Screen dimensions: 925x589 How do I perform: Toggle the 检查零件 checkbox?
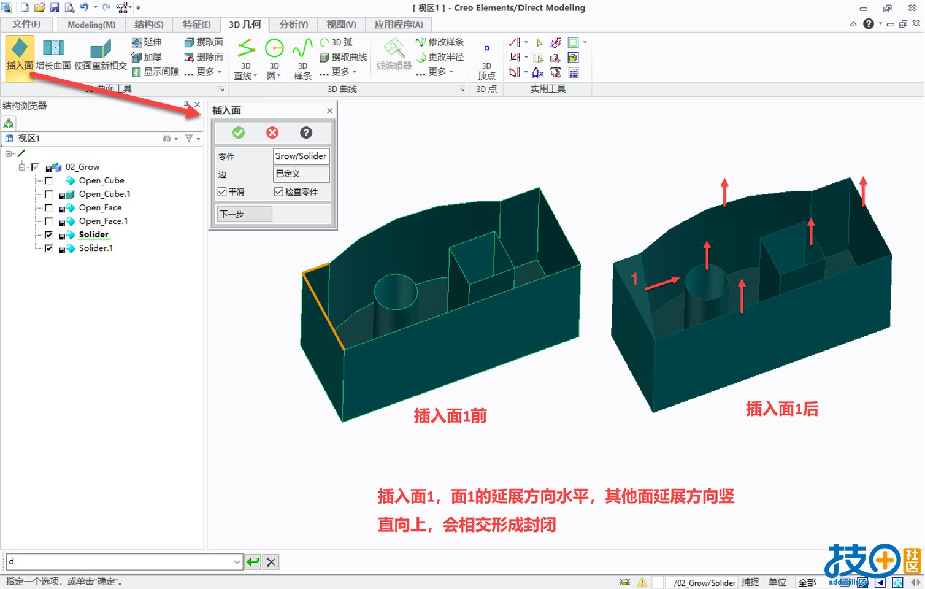(278, 192)
